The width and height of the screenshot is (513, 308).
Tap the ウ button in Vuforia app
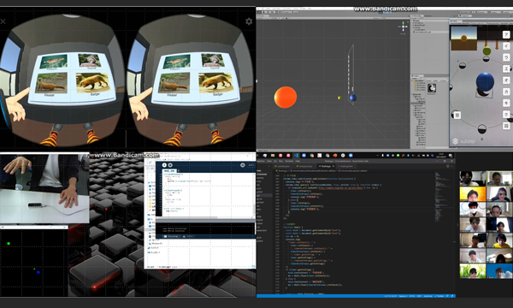coord(506,57)
